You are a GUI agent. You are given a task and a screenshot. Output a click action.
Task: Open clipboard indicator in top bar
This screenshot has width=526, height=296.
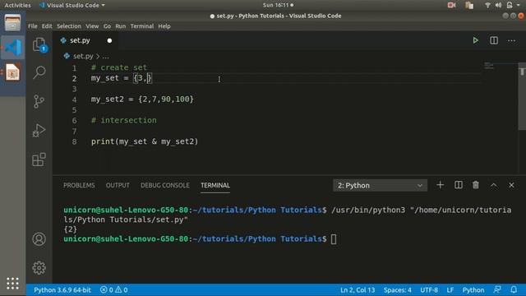[469, 5]
